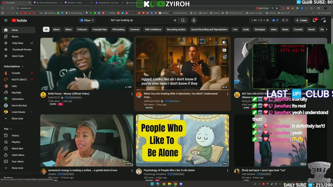This screenshot has width=333, height=187.
Task: Clear the search query with the X
Action: pos(175,20)
